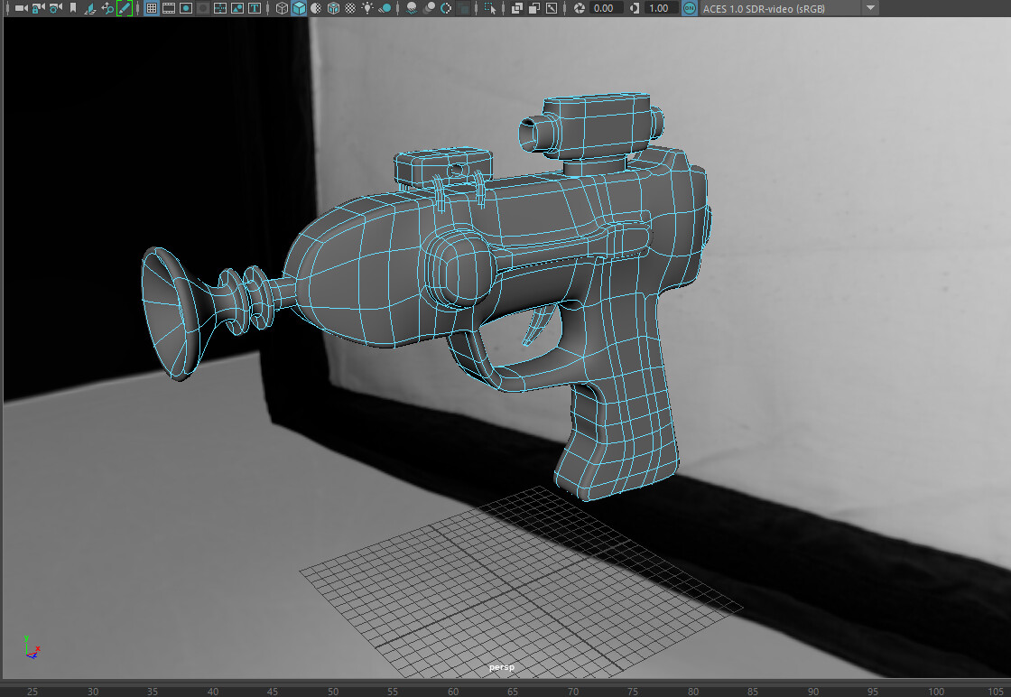Click the bookmark view icon
The image size is (1011, 697).
click(x=71, y=8)
